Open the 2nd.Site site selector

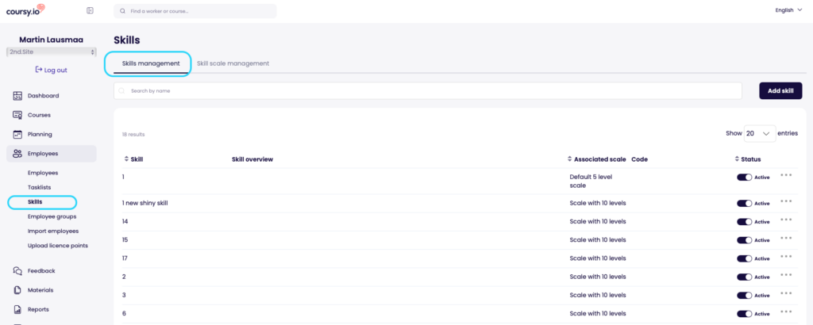52,52
